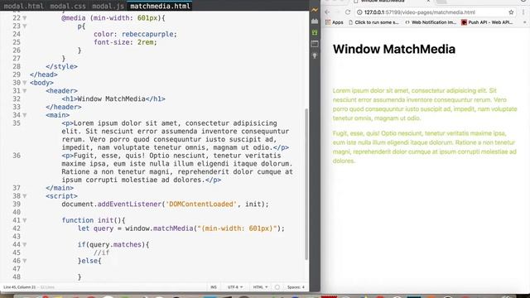530x298 pixels.
Task: Place cursor on the '//if' comment line
Action: tap(101, 252)
